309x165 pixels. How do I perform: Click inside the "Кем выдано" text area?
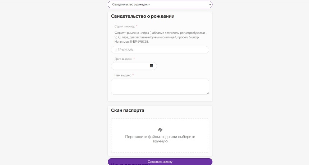coord(160,86)
